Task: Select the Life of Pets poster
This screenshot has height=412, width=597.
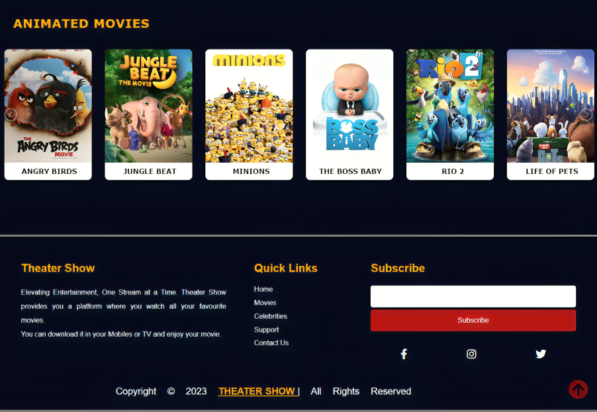Action: pos(551,107)
